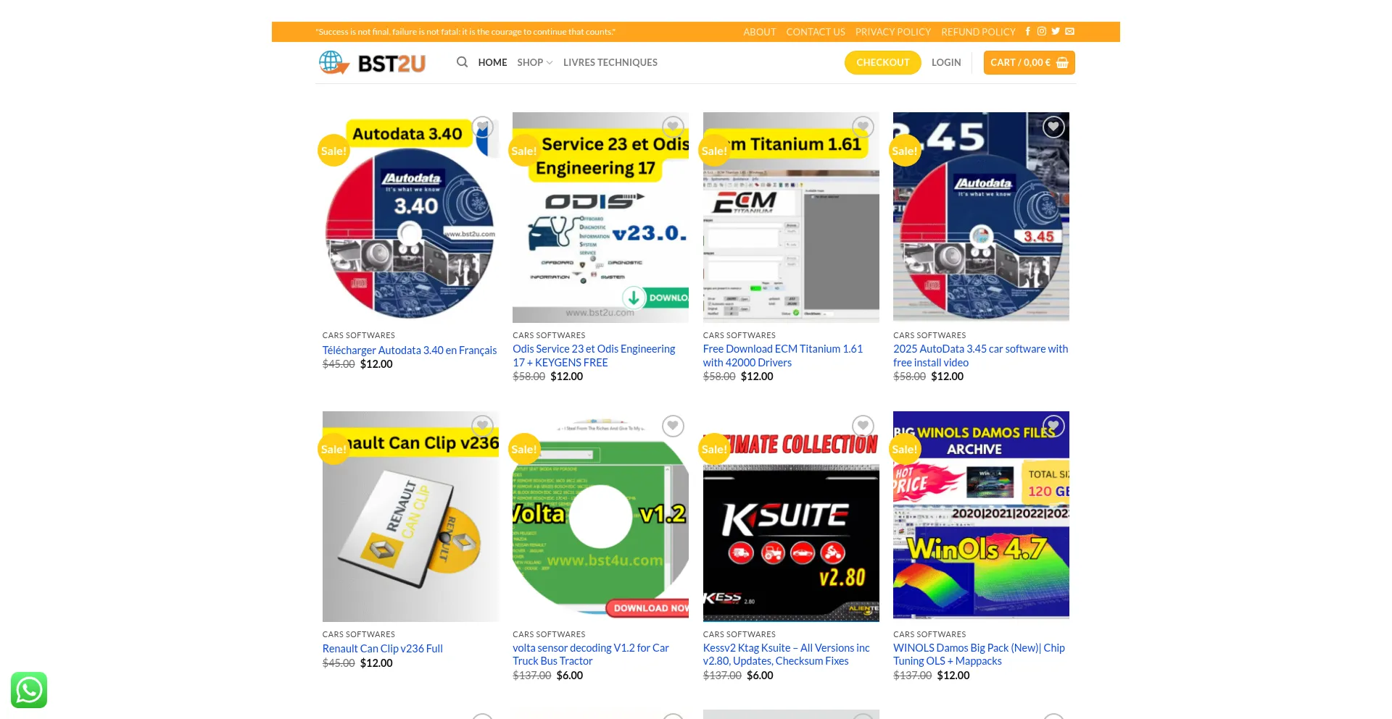This screenshot has height=719, width=1392.
Task: Click the CHECKOUT button
Action: tap(883, 62)
